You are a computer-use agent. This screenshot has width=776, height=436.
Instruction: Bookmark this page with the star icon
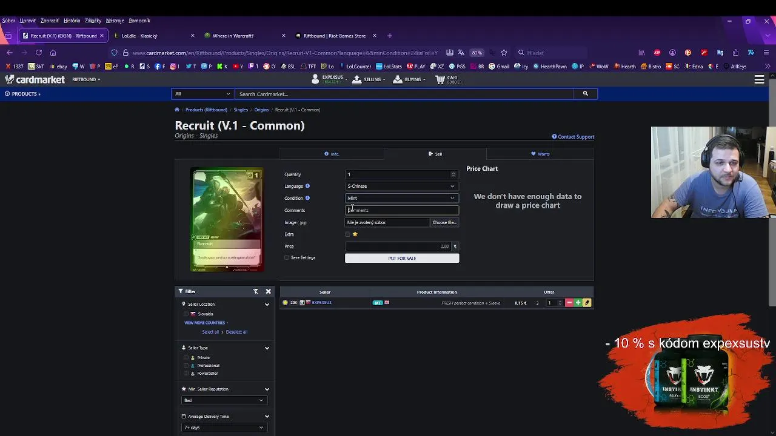pyautogui.click(x=504, y=53)
